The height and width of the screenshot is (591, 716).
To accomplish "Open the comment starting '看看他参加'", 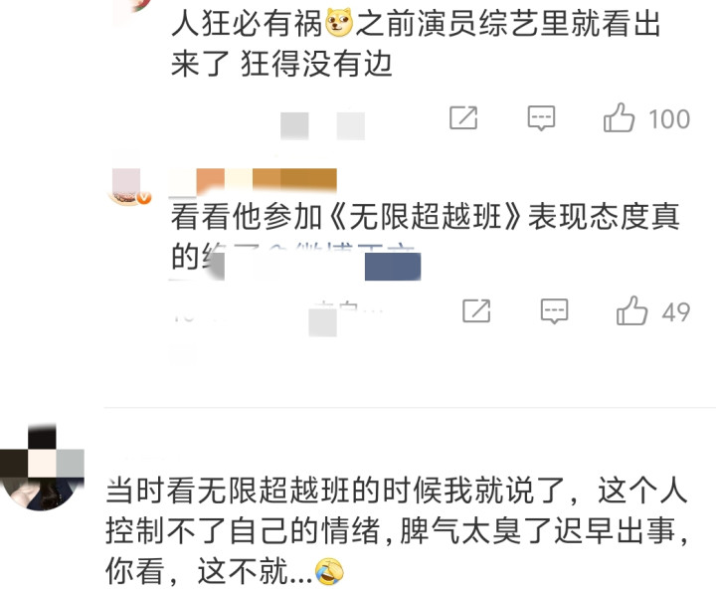I will pyautogui.click(x=426, y=237).
